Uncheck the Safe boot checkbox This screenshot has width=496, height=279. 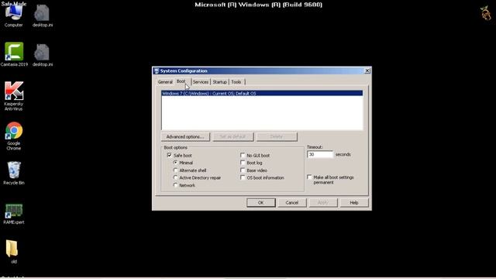[x=170, y=155]
